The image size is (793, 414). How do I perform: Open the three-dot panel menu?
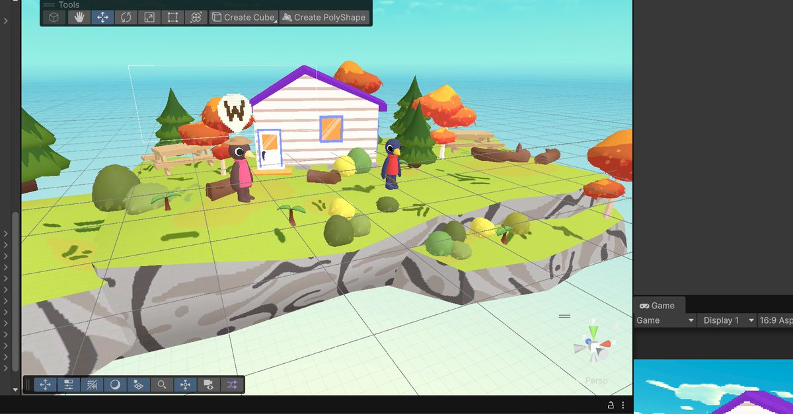pyautogui.click(x=624, y=405)
